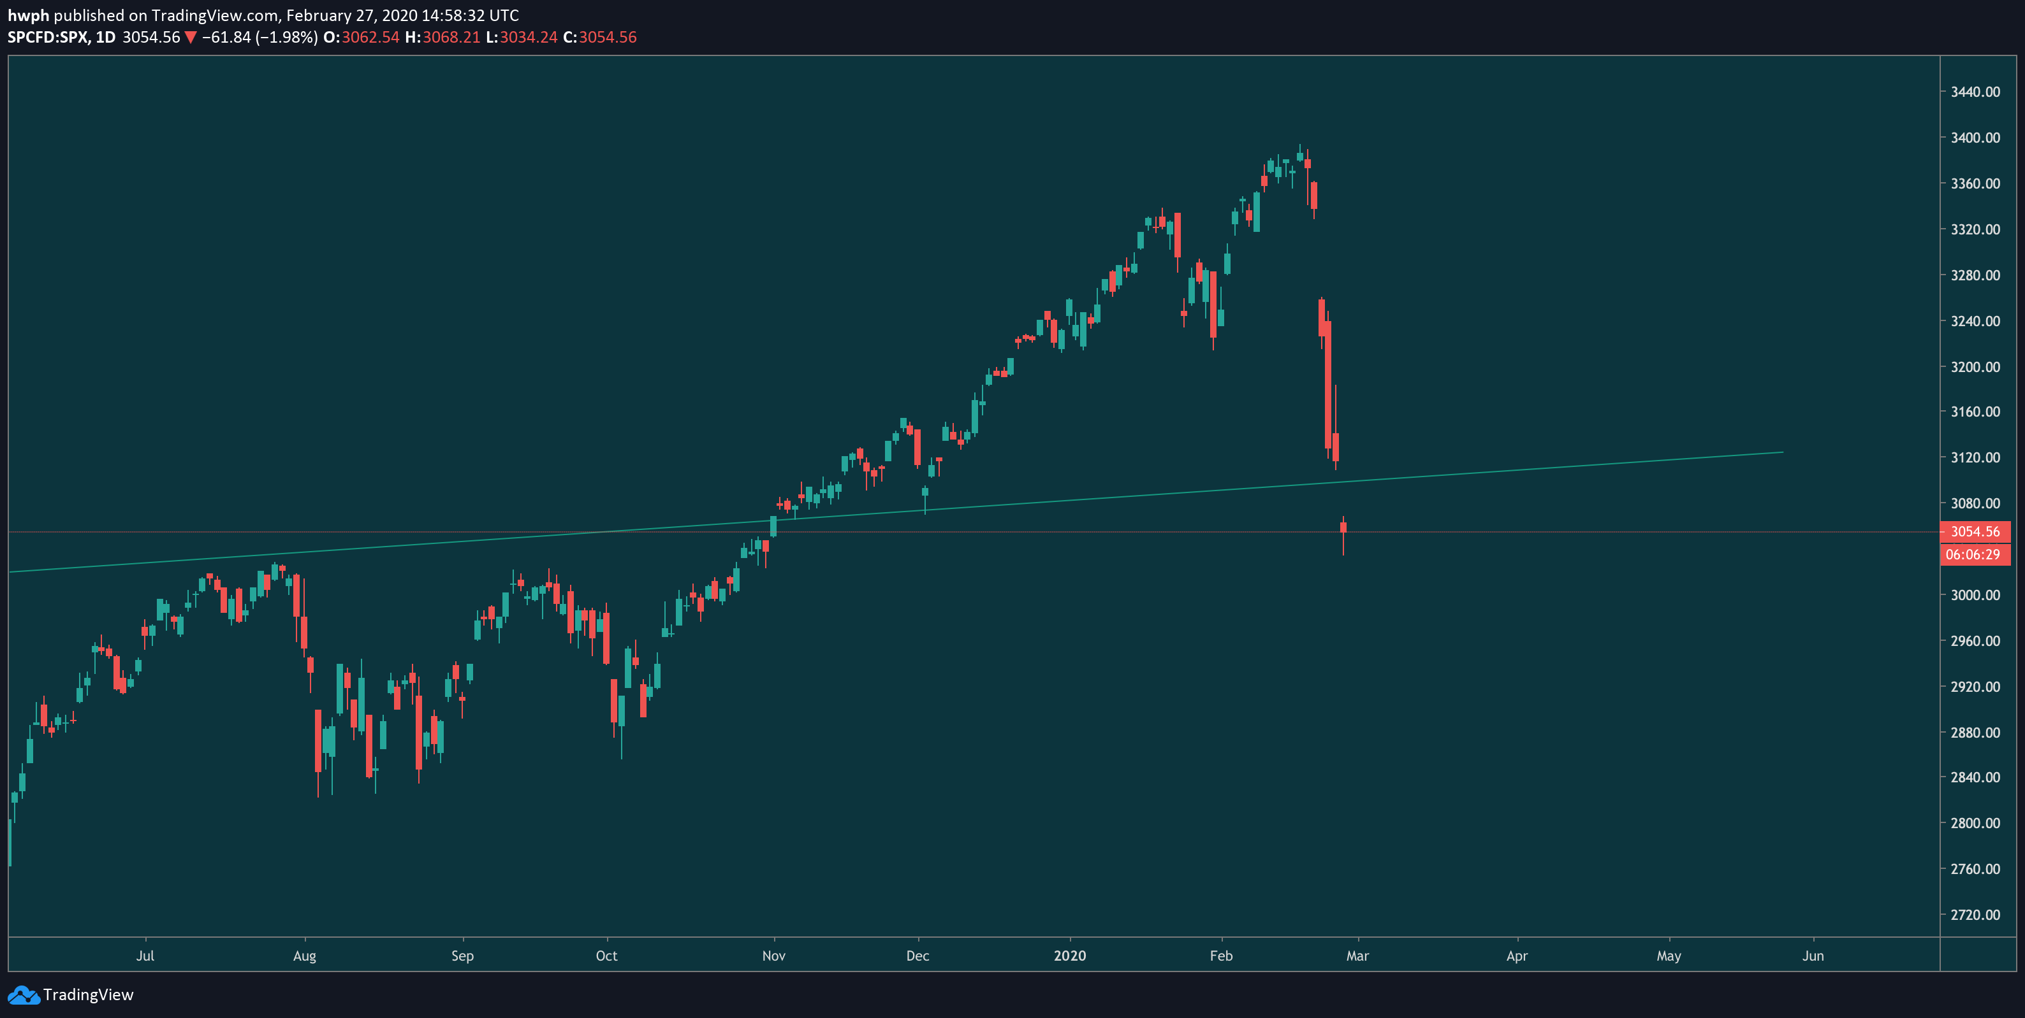Click the 2800.00 price axis label
Viewport: 2025px width, 1018px height.
pyautogui.click(x=1975, y=823)
